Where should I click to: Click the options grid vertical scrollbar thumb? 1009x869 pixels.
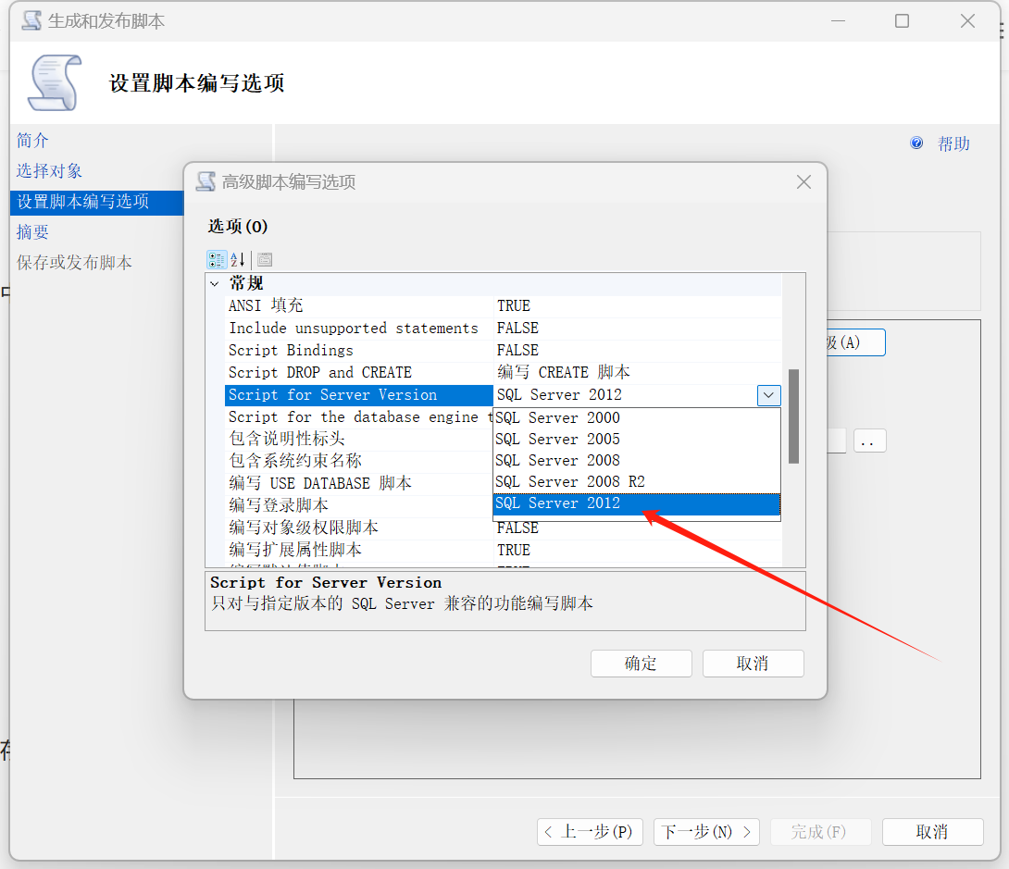pyautogui.click(x=793, y=416)
